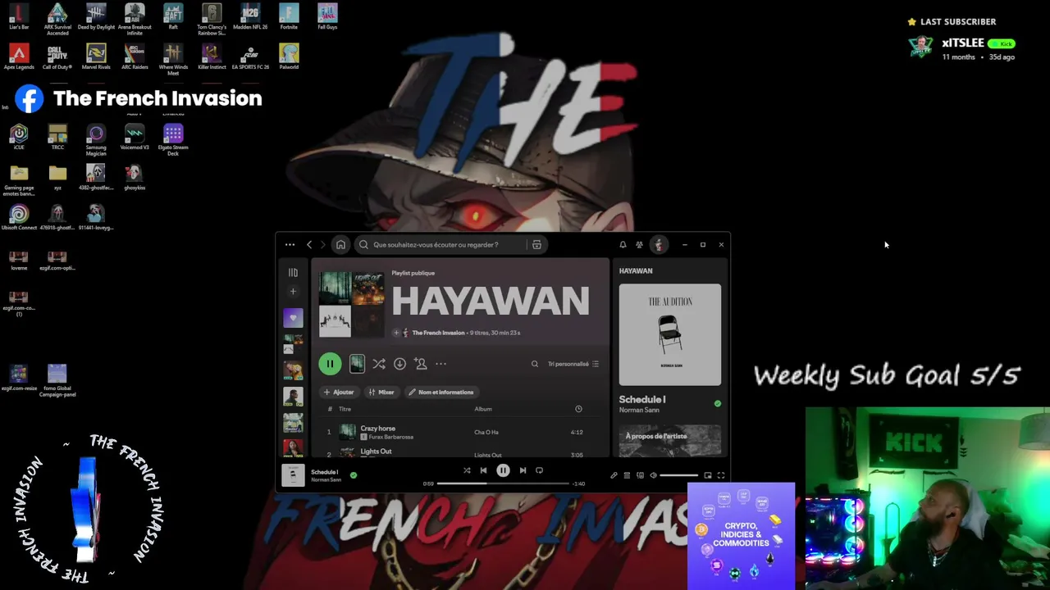Open Spotify notifications bell

coord(623,244)
